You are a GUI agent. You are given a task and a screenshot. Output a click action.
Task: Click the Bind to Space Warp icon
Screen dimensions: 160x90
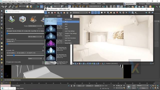pos(16,7)
